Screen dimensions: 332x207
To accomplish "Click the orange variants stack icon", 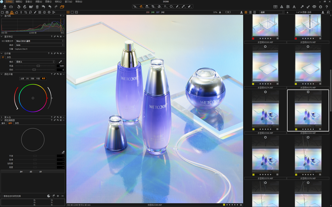I will (x=62, y=7).
